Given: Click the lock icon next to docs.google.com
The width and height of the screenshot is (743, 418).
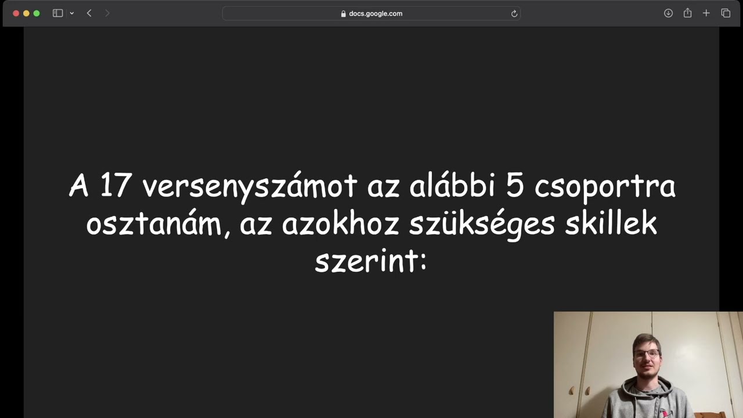Looking at the screenshot, I should [x=344, y=13].
